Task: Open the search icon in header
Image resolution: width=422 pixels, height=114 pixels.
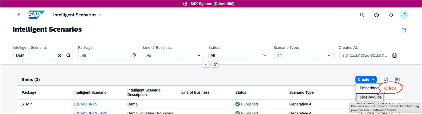Action: [x=362, y=15]
